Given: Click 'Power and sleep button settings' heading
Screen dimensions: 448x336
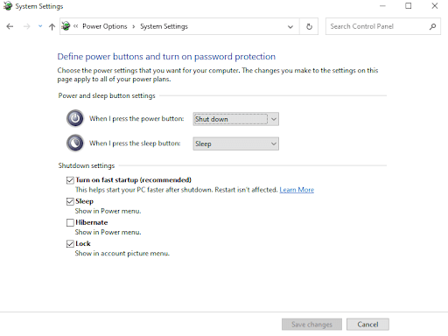Looking at the screenshot, I should click(107, 95).
